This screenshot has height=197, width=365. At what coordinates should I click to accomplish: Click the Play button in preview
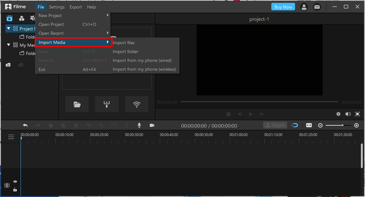[x=250, y=114]
